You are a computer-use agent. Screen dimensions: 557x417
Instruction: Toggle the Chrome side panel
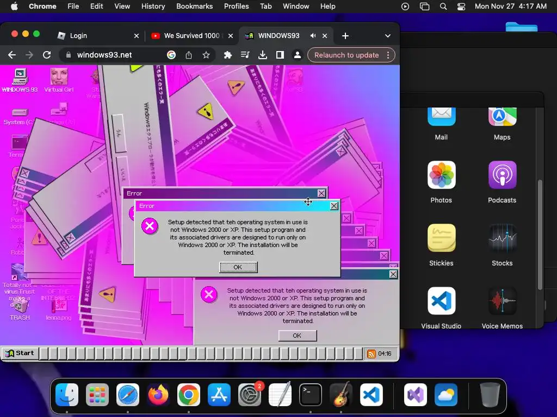click(x=280, y=55)
